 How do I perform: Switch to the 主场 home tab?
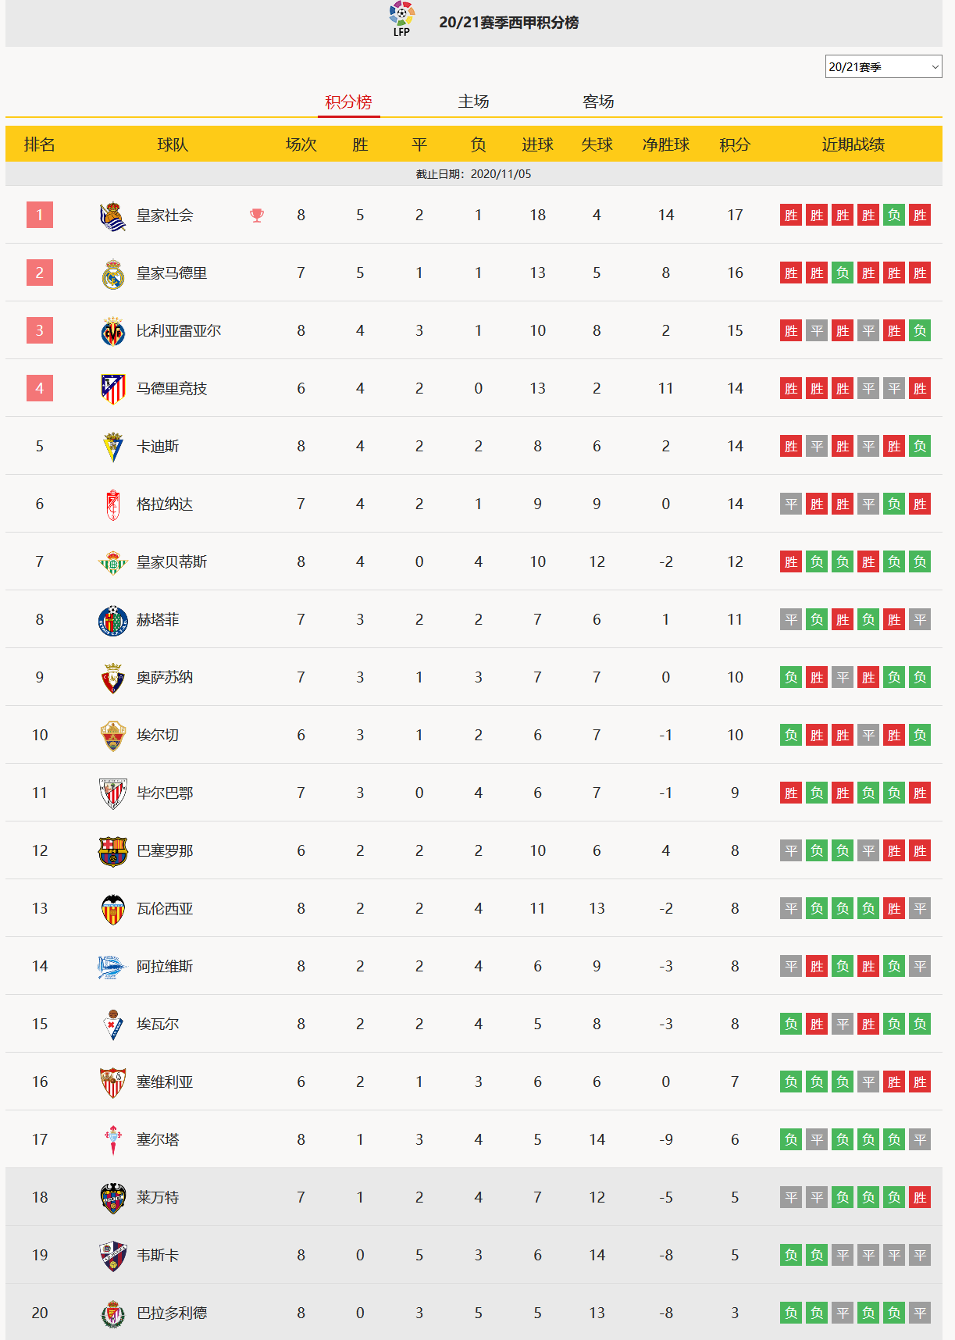tap(473, 102)
